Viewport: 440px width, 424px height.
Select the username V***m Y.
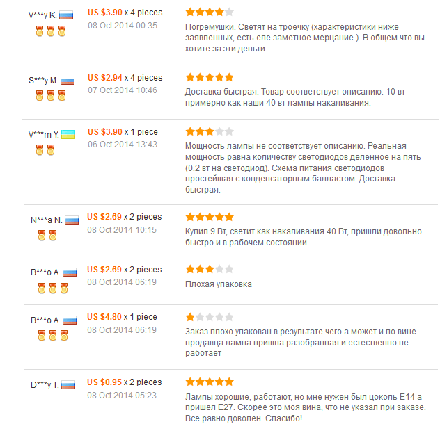43,134
